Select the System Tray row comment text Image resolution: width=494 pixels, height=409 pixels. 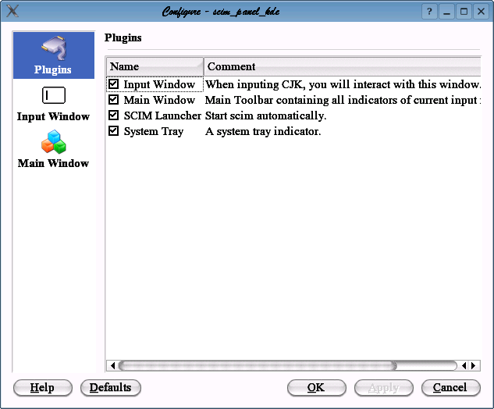coord(263,131)
